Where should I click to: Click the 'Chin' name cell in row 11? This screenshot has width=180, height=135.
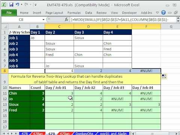coord(19,93)
